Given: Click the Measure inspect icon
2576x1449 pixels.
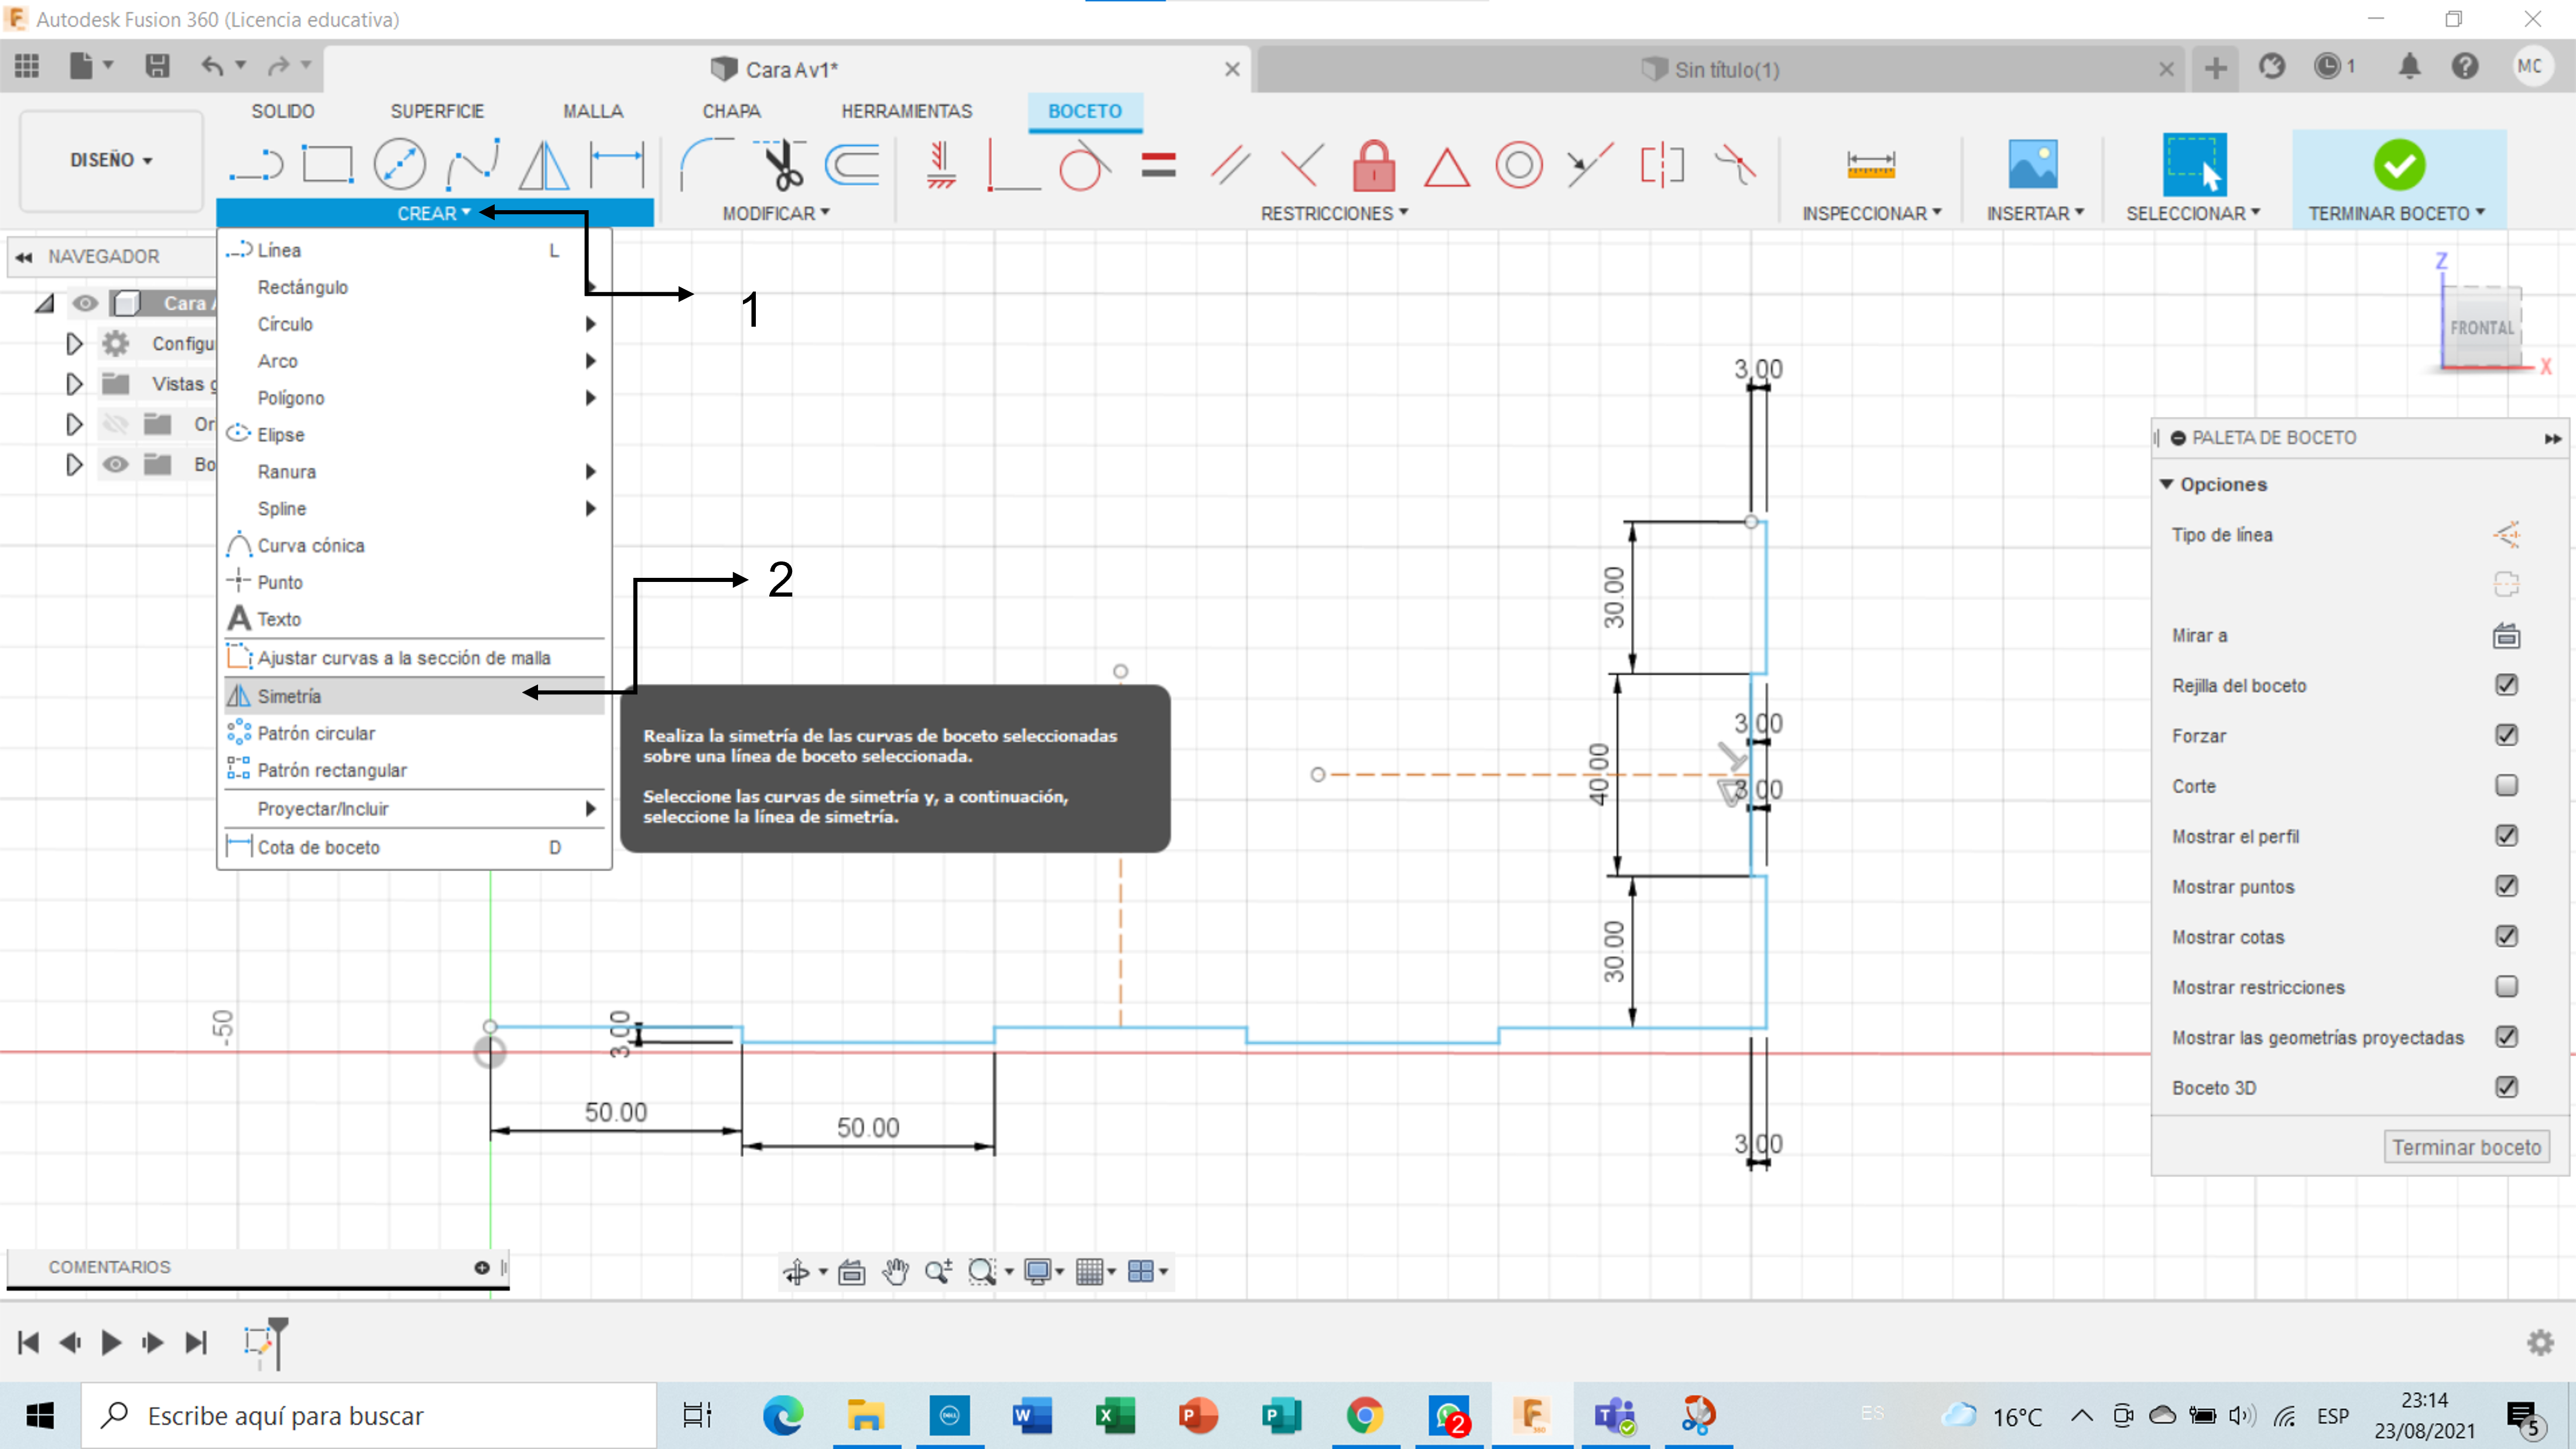Looking at the screenshot, I should pos(1870,165).
